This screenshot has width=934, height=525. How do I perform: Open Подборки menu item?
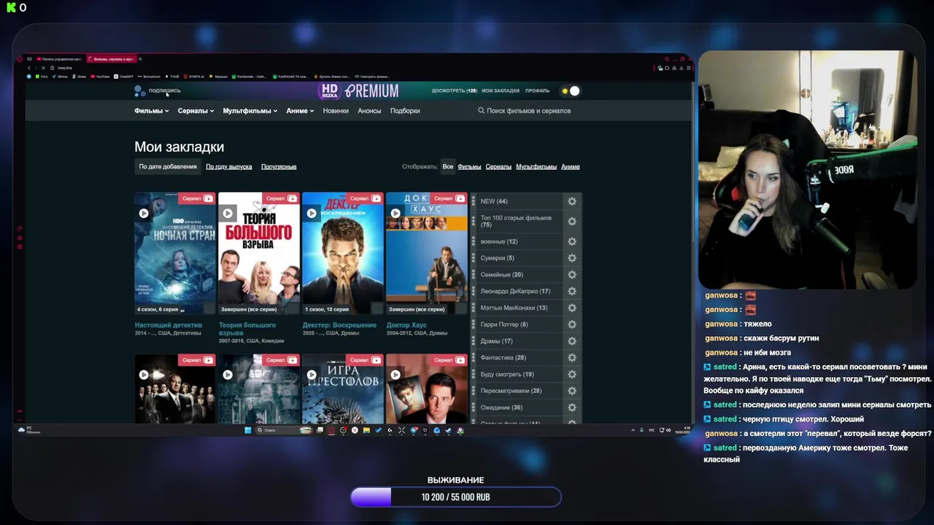[x=405, y=111]
